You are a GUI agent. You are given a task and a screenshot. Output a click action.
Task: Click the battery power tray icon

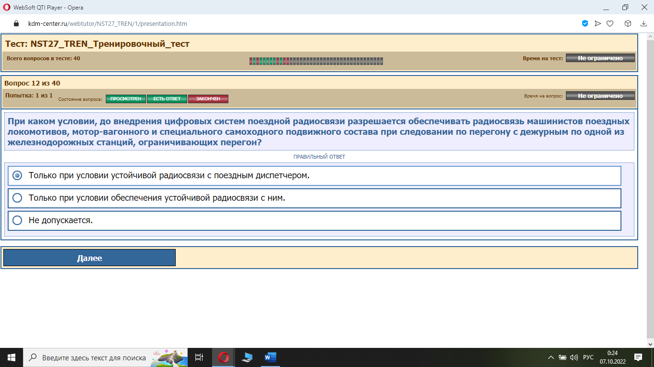click(x=563, y=357)
